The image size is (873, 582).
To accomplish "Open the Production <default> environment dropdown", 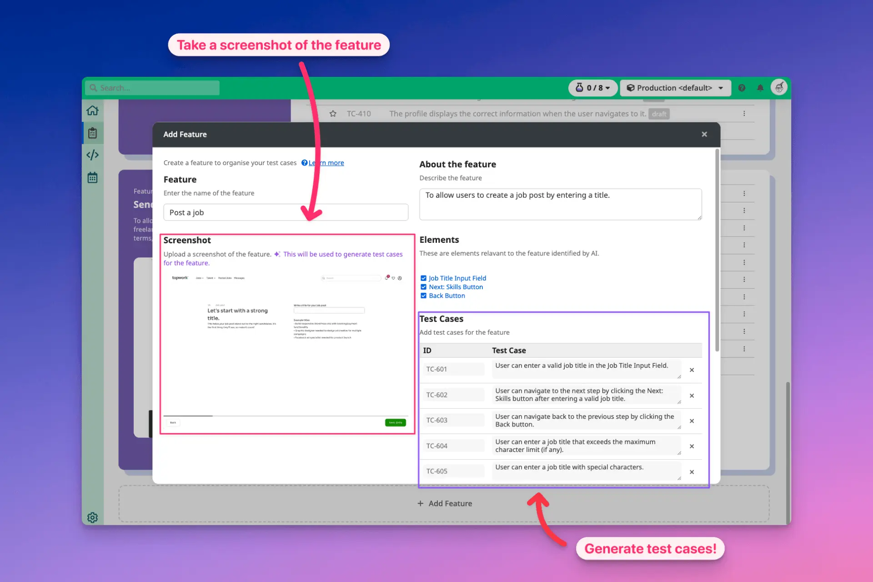I will [x=675, y=88].
